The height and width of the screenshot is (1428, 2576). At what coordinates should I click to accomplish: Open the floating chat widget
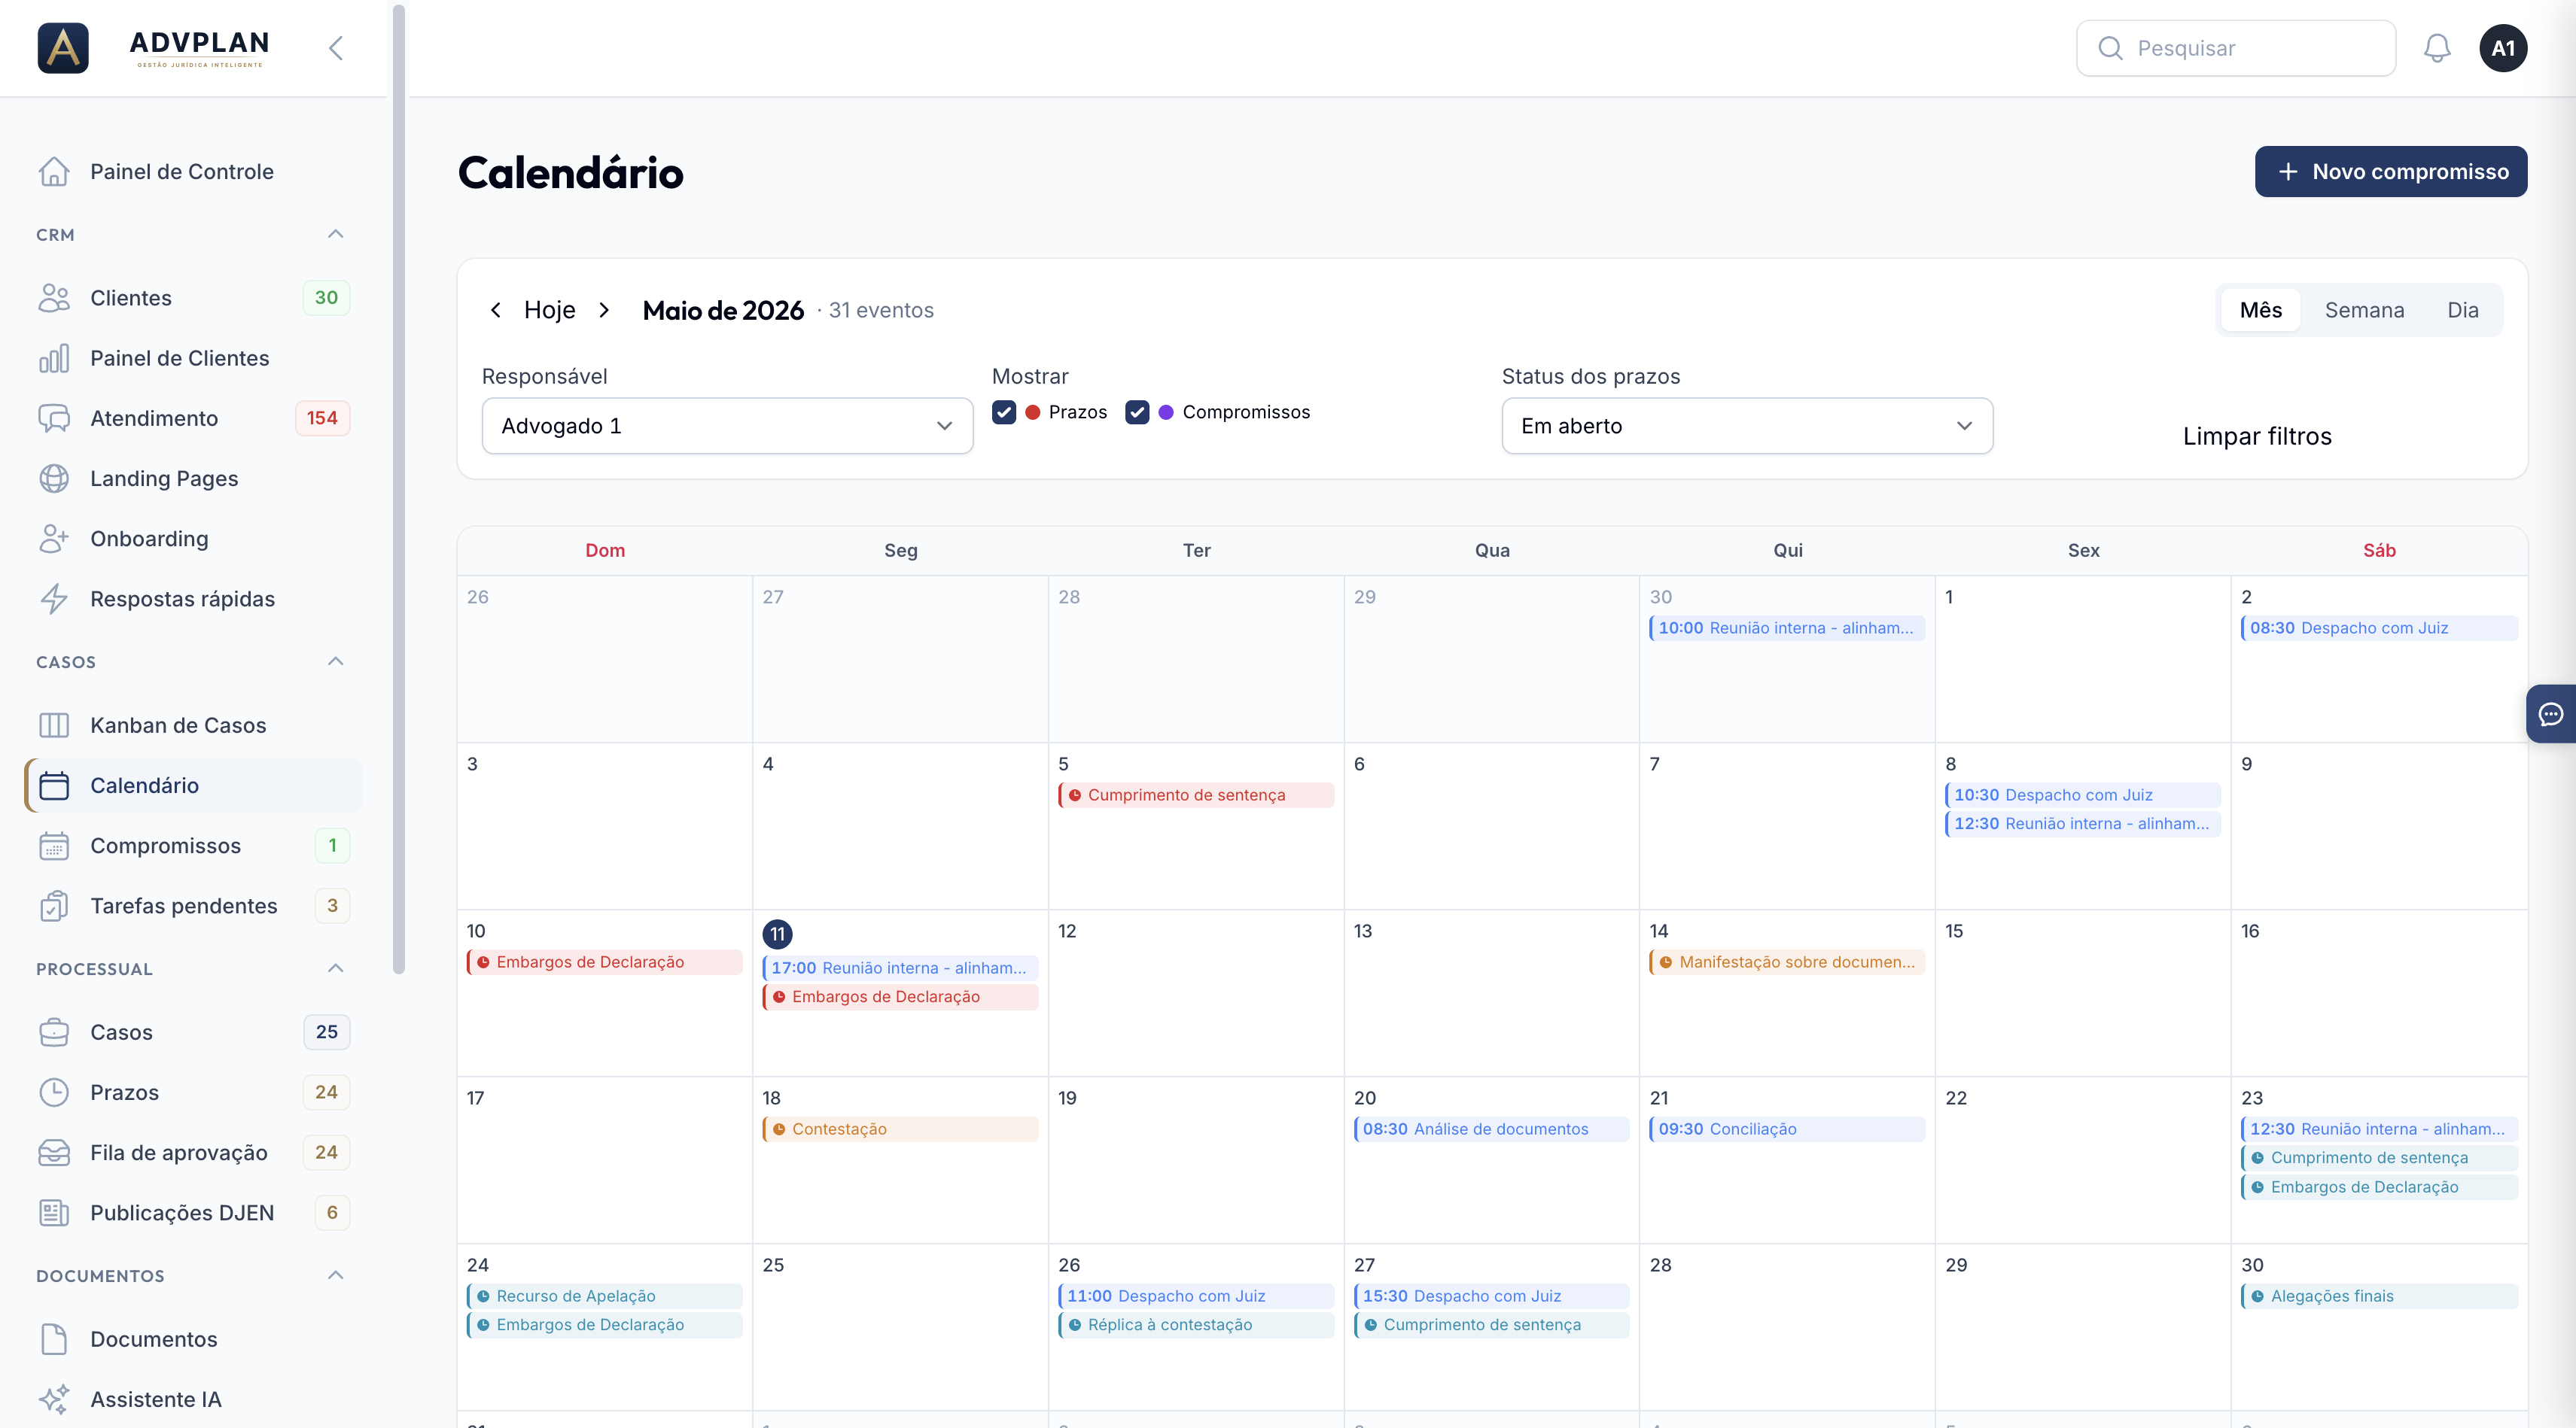pos(2551,713)
